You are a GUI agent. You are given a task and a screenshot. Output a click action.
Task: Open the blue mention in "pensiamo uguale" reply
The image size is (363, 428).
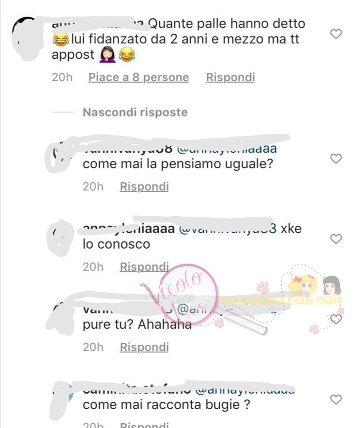[227, 149]
